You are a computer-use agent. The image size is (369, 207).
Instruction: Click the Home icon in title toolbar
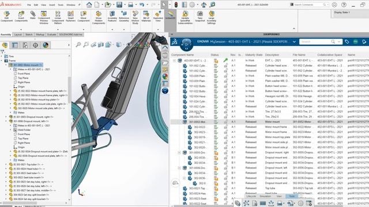(x=89, y=5)
